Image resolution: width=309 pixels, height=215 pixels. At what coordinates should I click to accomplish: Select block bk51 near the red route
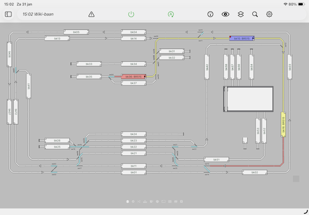[x=215, y=160]
